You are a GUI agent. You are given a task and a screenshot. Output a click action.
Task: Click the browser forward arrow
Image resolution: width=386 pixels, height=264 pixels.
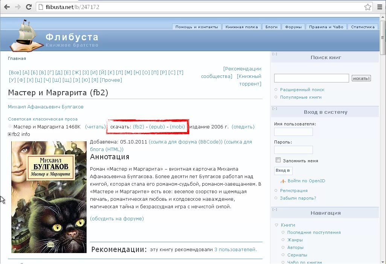(x=18, y=7)
